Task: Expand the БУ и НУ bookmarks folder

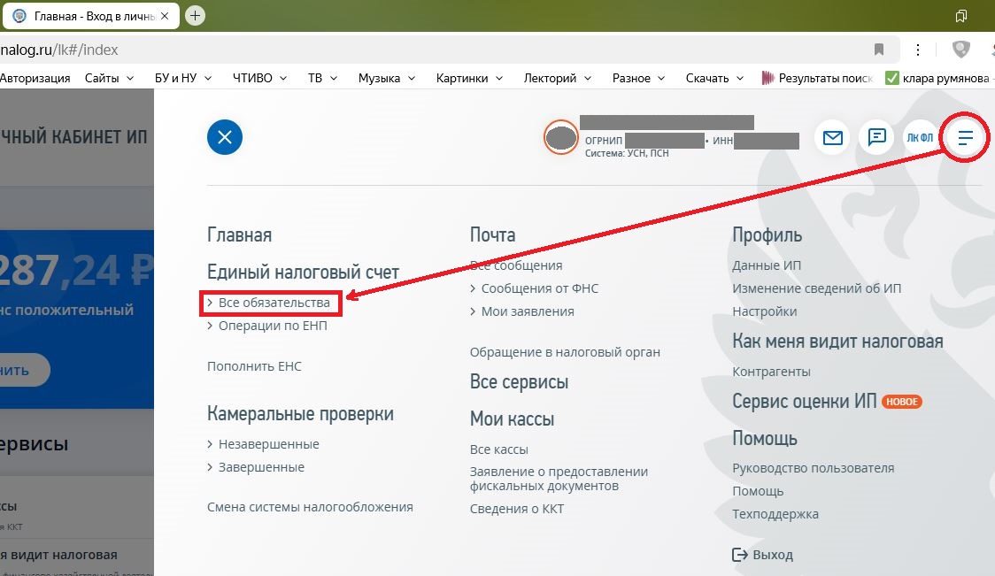Action: pos(182,78)
